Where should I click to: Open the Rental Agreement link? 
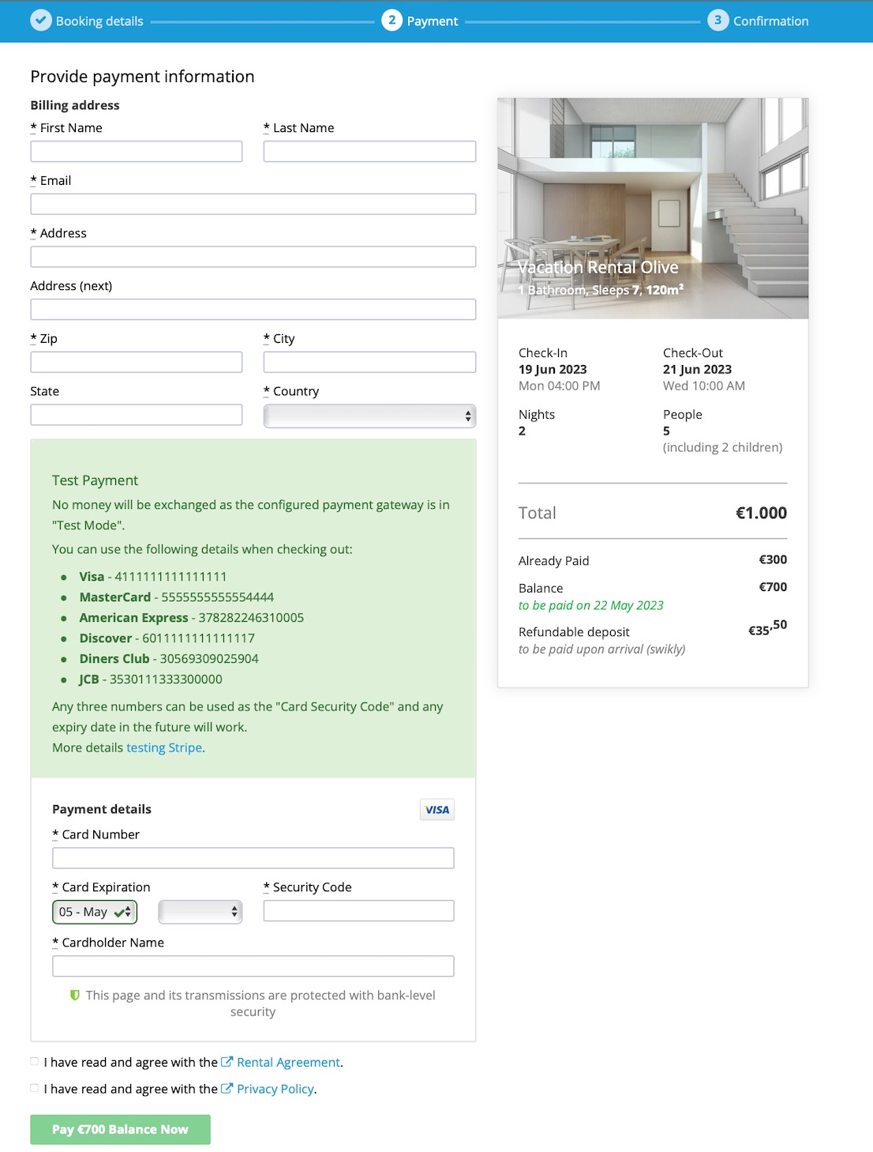coord(288,1063)
